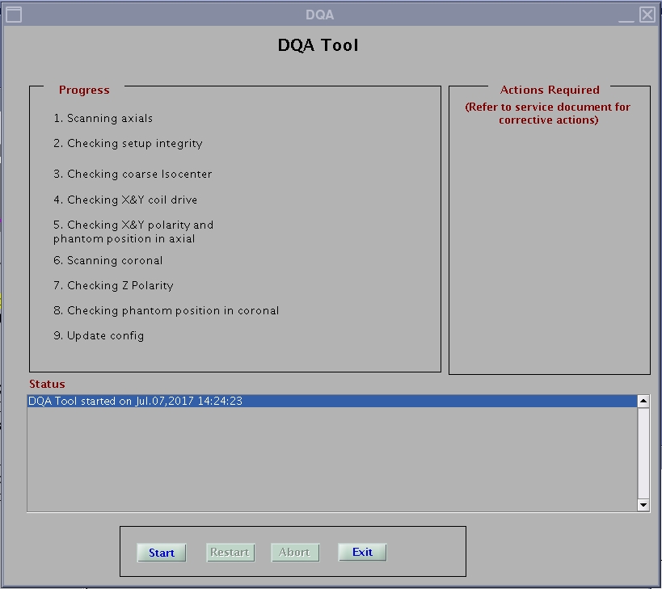Select the 'DQA Tool started on' status entry

136,401
